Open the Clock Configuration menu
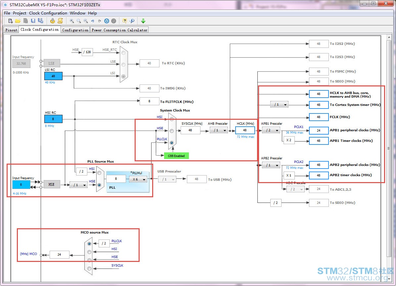396x286 pixels. 48,13
